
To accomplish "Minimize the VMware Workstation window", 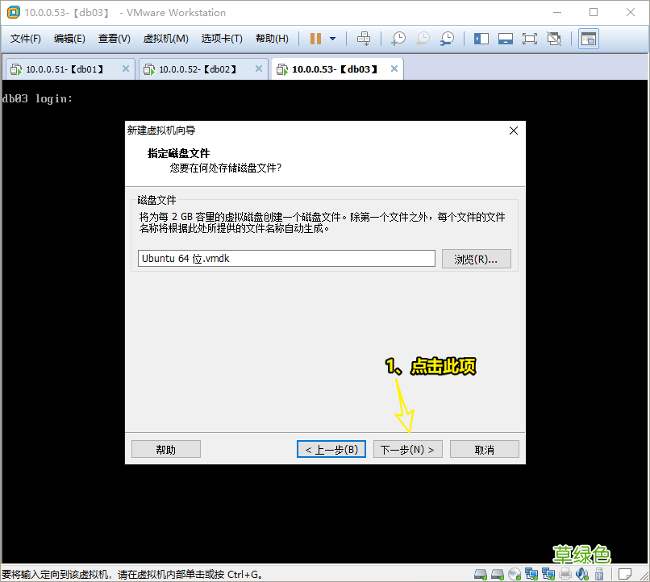I will [557, 12].
